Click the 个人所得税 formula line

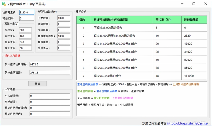coord(105,98)
